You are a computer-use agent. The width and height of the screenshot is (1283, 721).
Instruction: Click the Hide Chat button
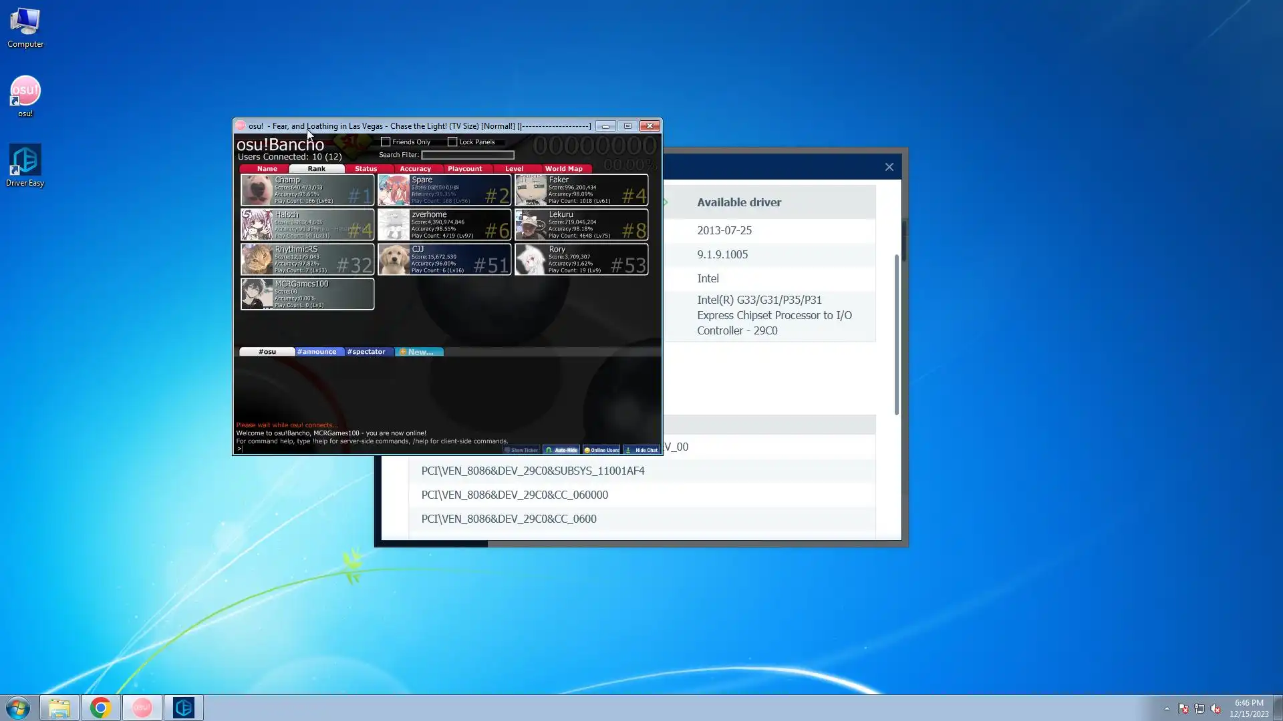coord(641,450)
